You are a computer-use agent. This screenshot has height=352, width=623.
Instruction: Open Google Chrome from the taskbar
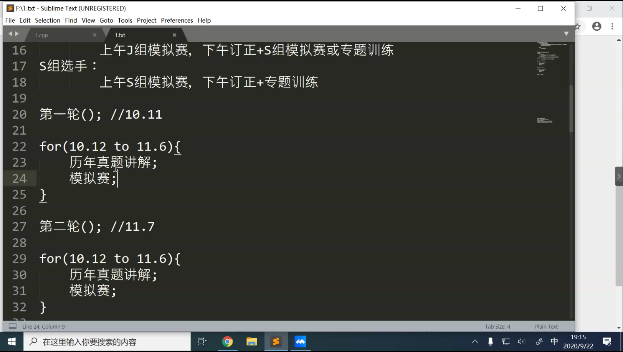point(227,342)
